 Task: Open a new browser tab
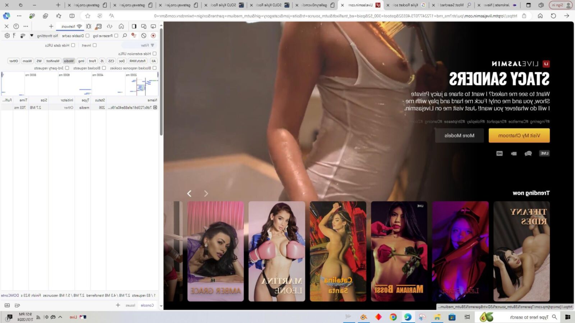58,5
